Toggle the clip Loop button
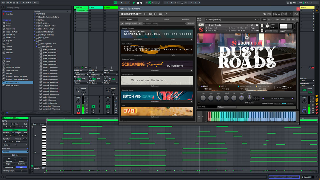This screenshot has height=180, width=320. [x=15, y=130]
